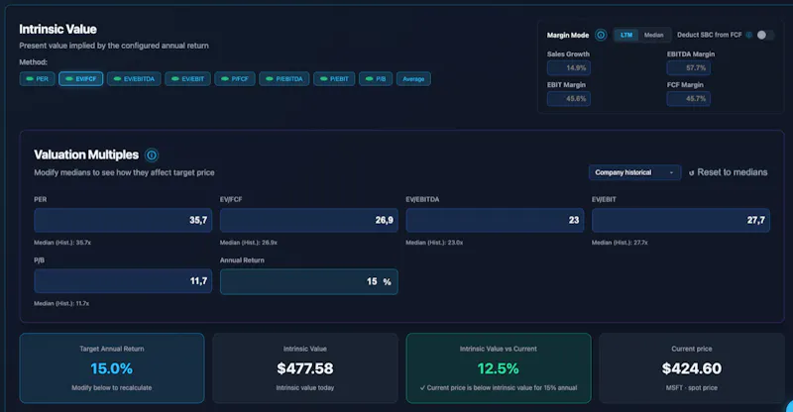Viewport: 793px width, 412px height.
Task: Open Margin Mode info icon
Action: tap(601, 35)
